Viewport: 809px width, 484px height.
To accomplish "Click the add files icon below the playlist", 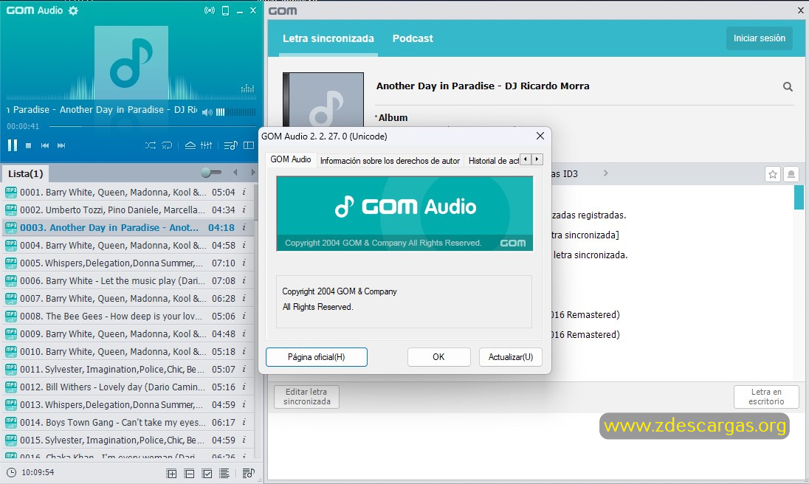I will pos(172,473).
